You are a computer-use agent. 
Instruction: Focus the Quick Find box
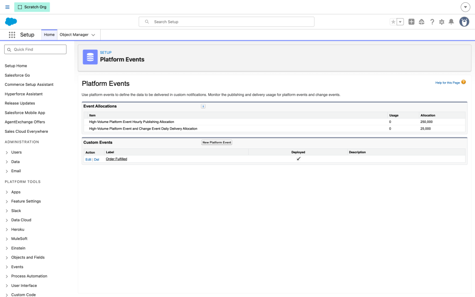coord(35,49)
